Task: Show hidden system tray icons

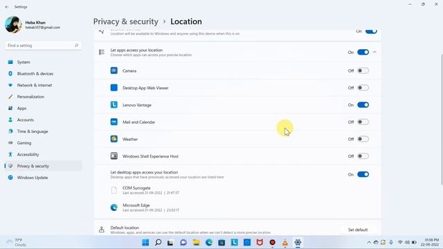Action: [x=369, y=243]
